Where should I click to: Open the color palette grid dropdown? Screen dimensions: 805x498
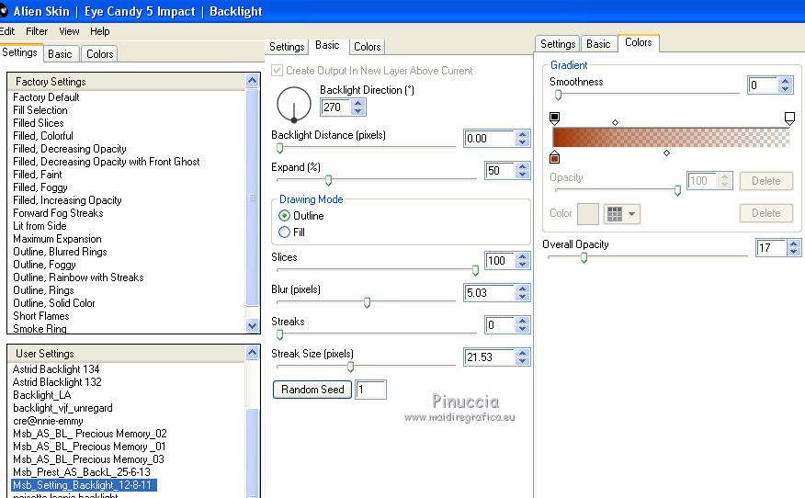(x=622, y=213)
